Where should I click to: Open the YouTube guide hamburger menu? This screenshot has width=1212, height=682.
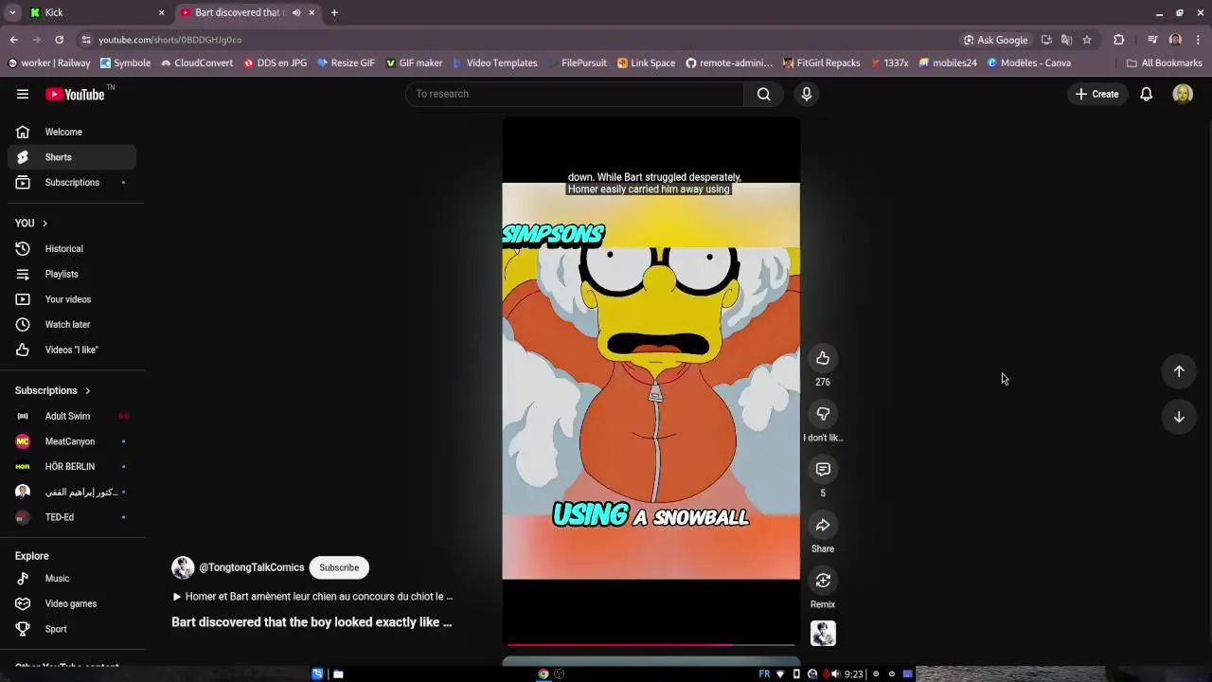[23, 94]
